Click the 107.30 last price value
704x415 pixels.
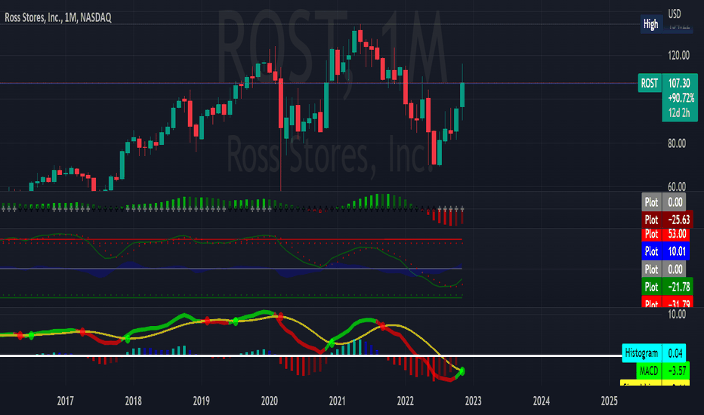(x=679, y=83)
